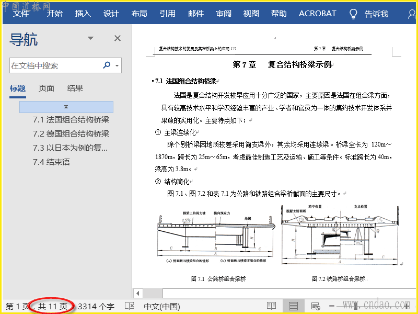Click the user share icon in the ribbon
The width and height of the screenshot is (418, 314).
click(412, 14)
